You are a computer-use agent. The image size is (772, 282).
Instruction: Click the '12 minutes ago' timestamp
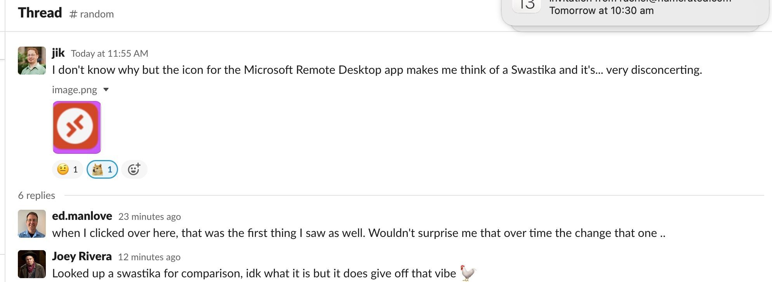[149, 257]
